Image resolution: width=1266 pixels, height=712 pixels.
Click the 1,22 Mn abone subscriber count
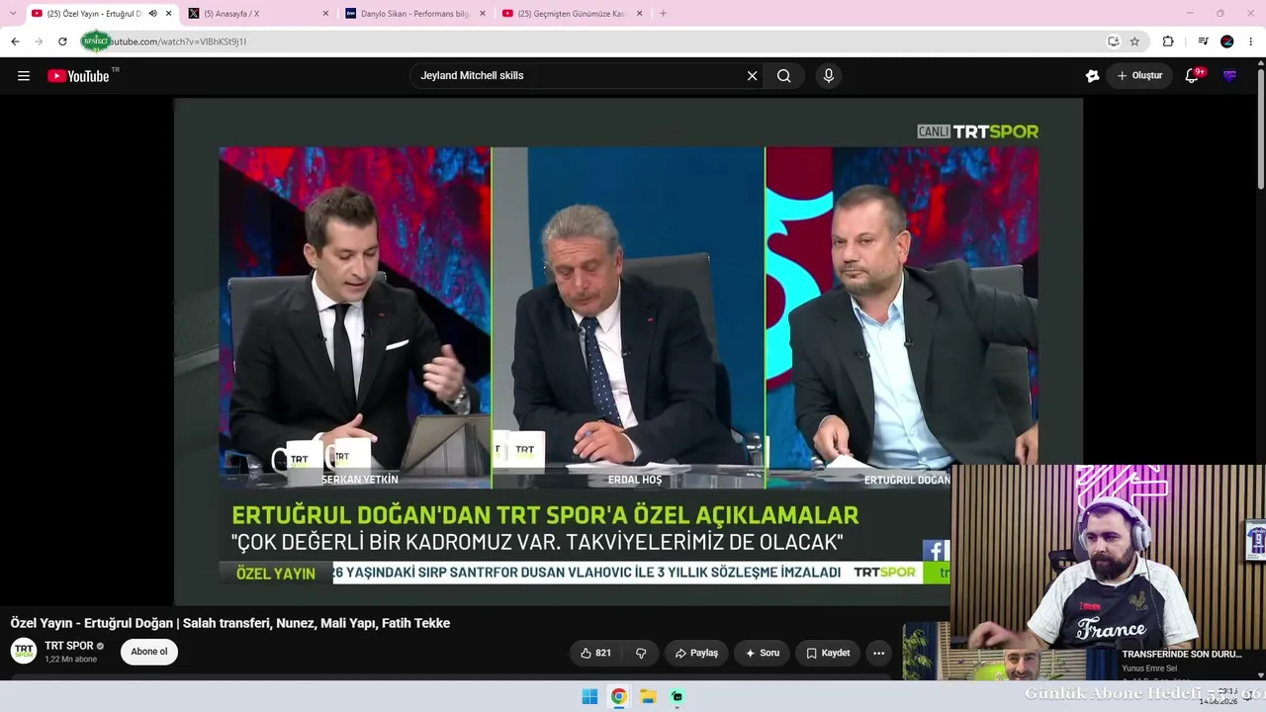(71, 660)
